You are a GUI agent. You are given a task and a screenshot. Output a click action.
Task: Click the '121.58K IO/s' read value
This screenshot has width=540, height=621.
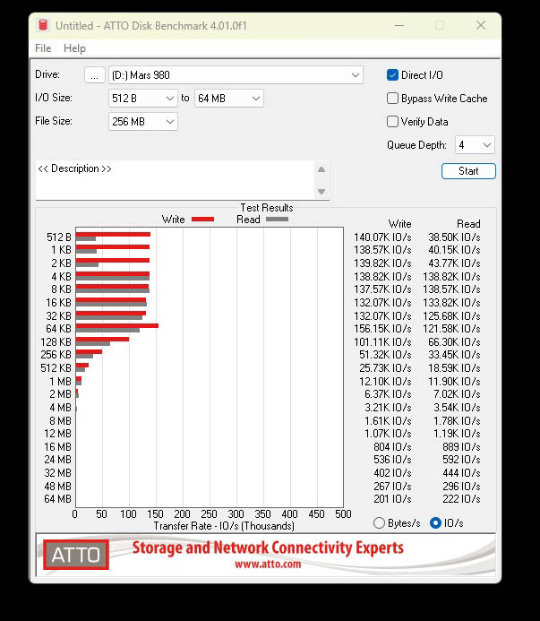[x=451, y=329]
